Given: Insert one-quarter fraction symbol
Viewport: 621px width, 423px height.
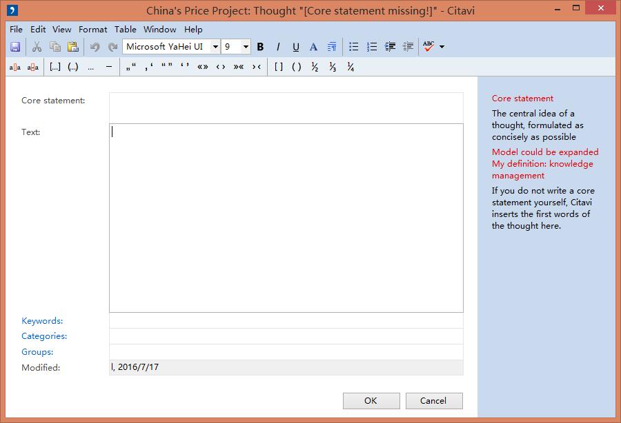Looking at the screenshot, I should tap(351, 68).
